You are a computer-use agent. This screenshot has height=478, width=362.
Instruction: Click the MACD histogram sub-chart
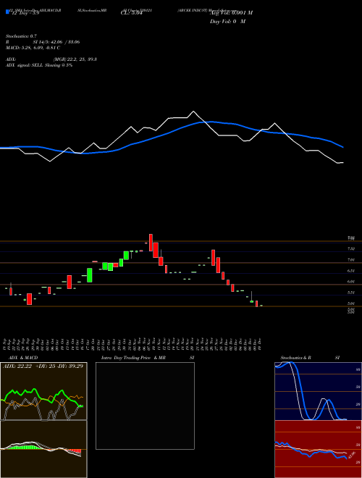tap(43, 449)
